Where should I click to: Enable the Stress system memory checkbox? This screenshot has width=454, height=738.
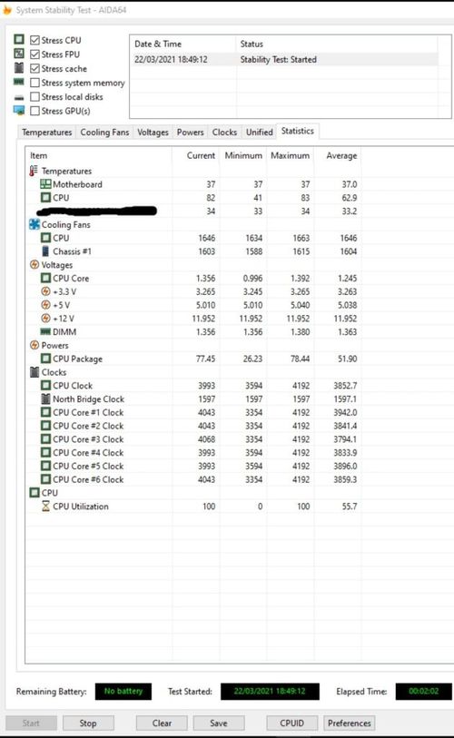pyautogui.click(x=35, y=83)
